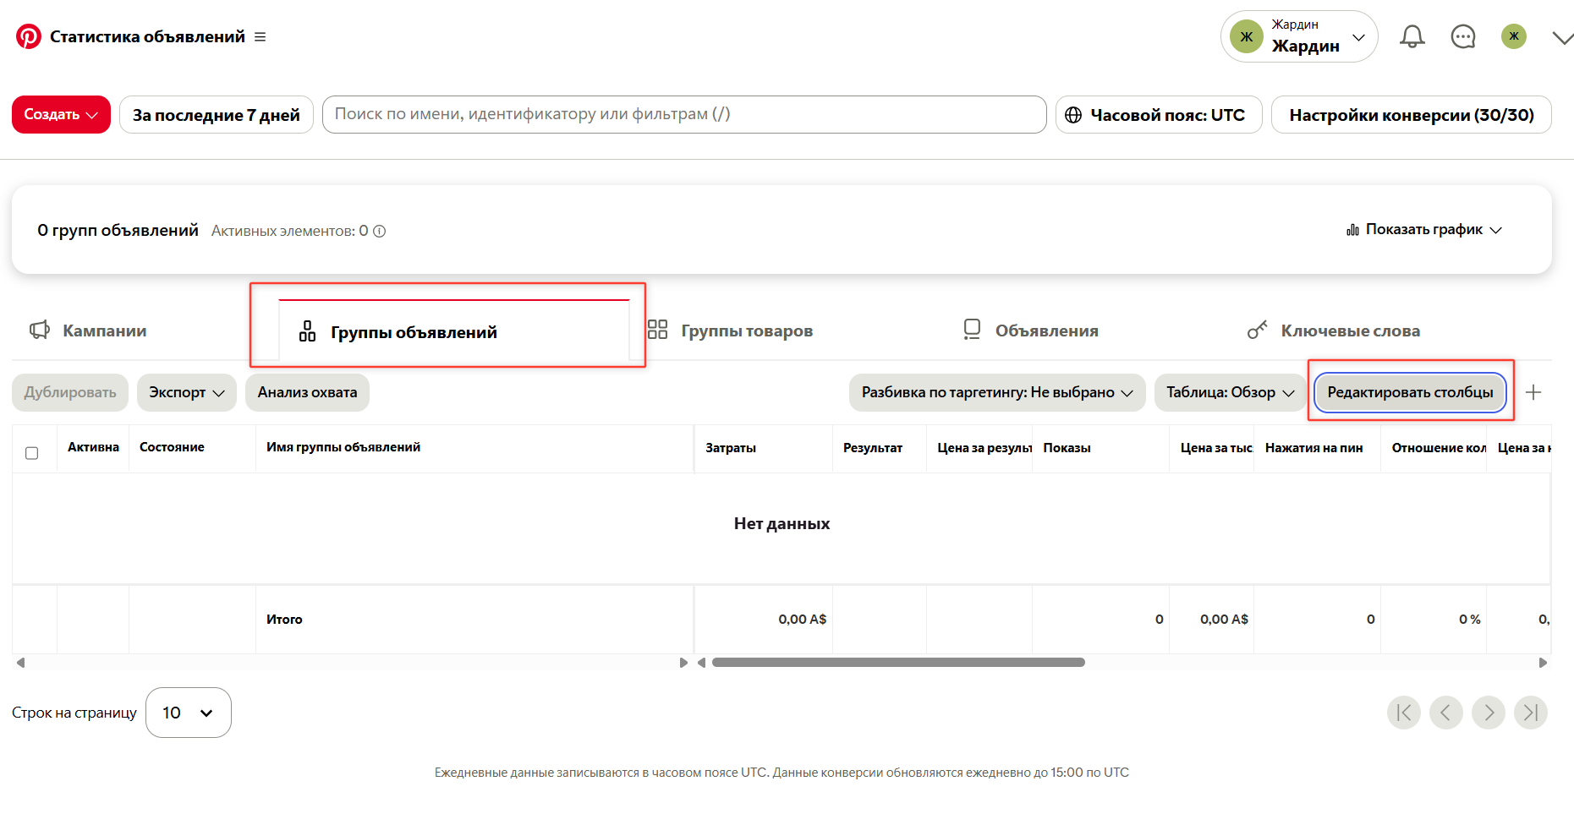Screen dimensions: 1574x814
Task: Go to the last page arrow
Action: coord(1530,713)
